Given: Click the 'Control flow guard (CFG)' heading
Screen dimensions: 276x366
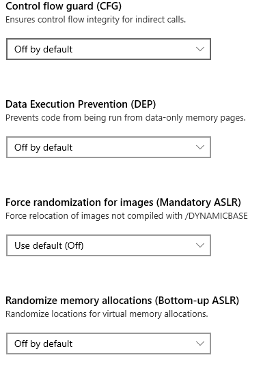Looking at the screenshot, I should click(64, 6).
